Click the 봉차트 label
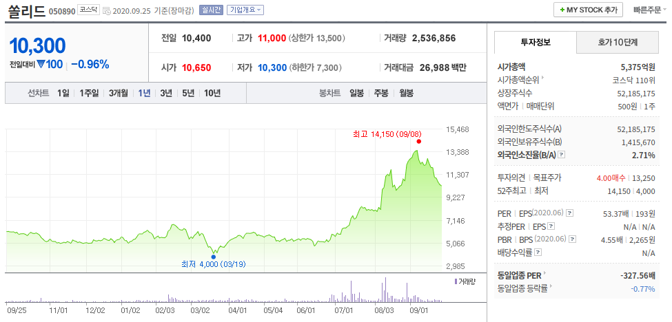The image size is (672, 322). (x=329, y=93)
